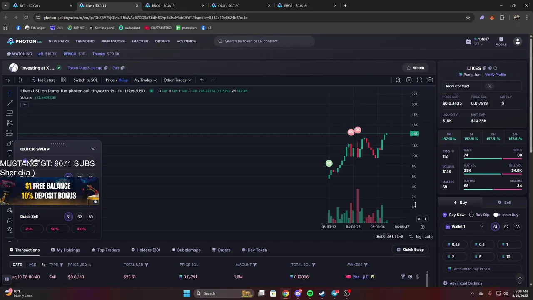Screen dimensions: 533x300
Task: Go to TRENDING in navigation
Action: (x=85, y=41)
